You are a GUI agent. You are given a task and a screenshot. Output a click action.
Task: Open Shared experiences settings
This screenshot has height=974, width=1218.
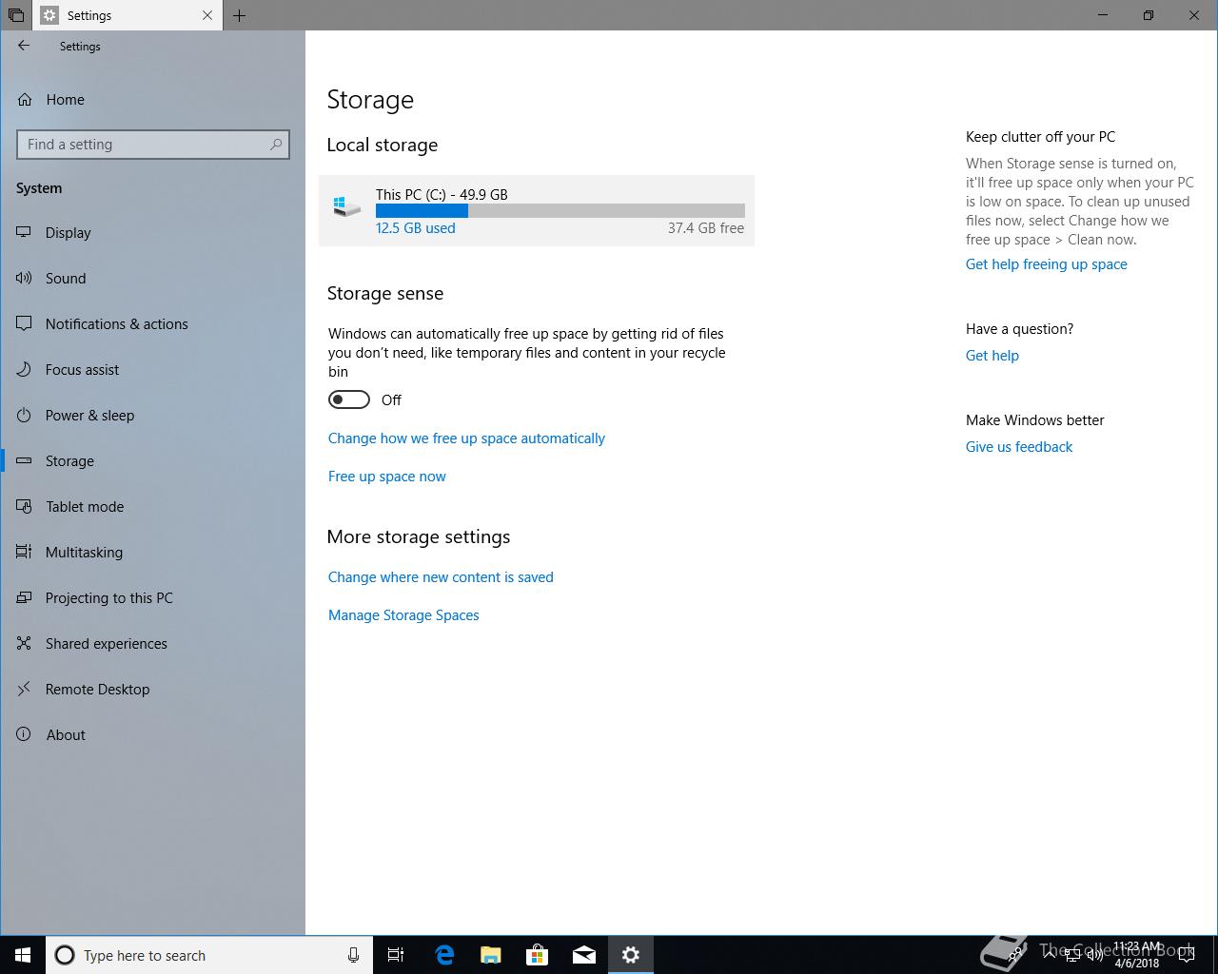click(152, 644)
